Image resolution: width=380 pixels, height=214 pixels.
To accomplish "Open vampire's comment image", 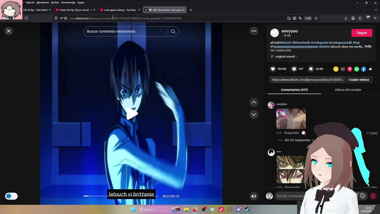I will point(291,119).
